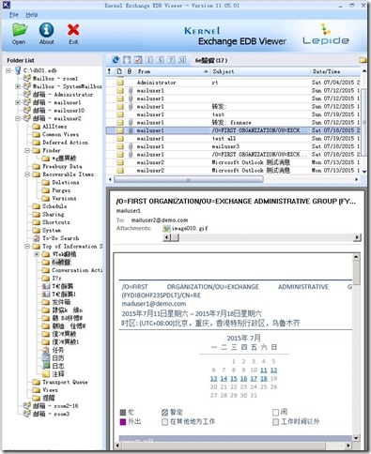Select the 1-day view toolbar icon
The width and height of the screenshot is (371, 454).
pyautogui.click(x=149, y=60)
